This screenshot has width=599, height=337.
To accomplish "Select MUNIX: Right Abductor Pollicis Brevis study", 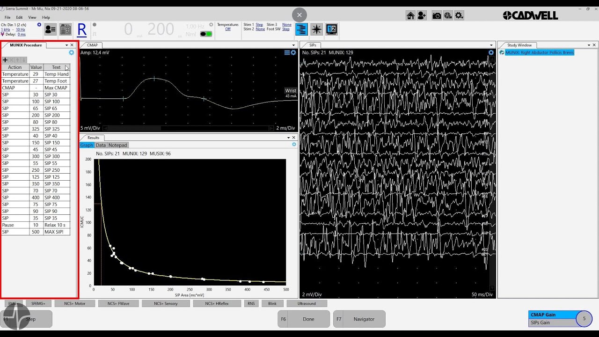I will tap(540, 52).
